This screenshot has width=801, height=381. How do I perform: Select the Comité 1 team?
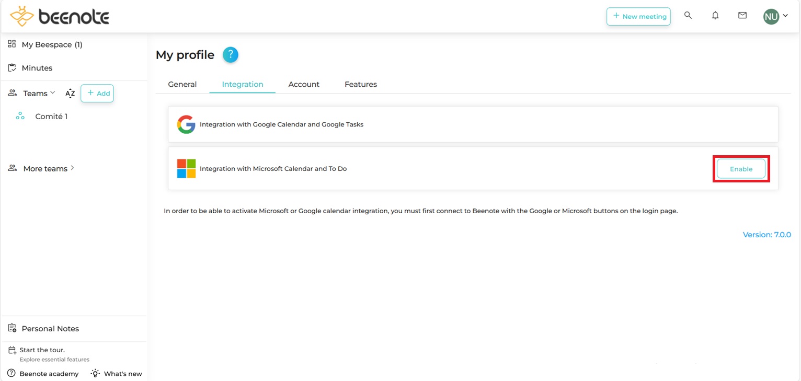(51, 117)
